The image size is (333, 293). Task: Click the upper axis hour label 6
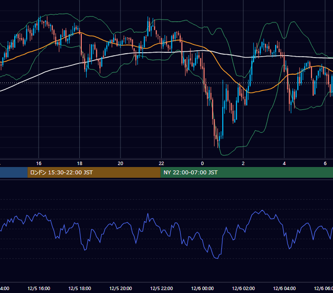pos(325,163)
